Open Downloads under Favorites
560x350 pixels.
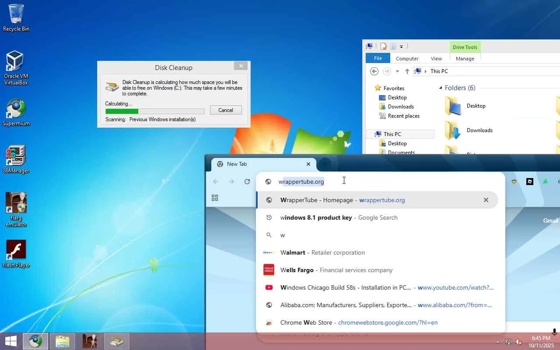(401, 107)
